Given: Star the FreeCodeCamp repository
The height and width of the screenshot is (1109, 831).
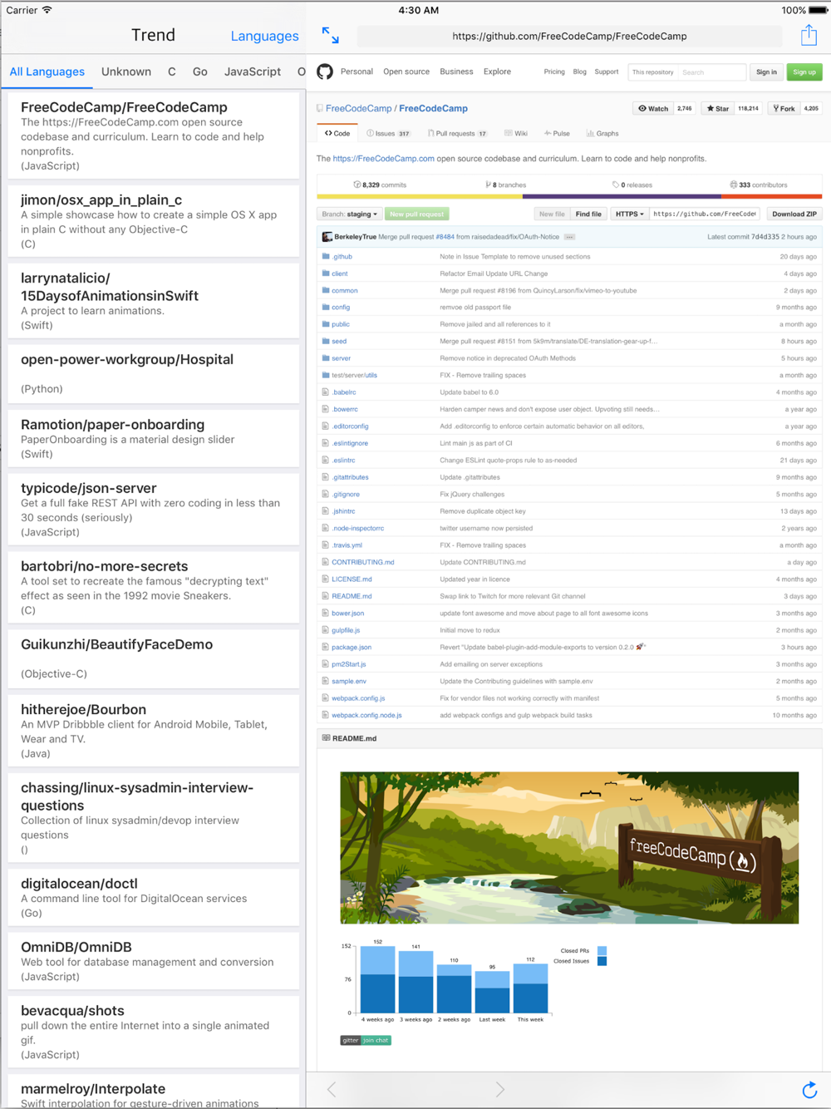Looking at the screenshot, I should pyautogui.click(x=717, y=108).
